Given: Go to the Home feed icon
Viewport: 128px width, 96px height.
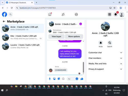Looking at the screenshot, I should point(50,14).
